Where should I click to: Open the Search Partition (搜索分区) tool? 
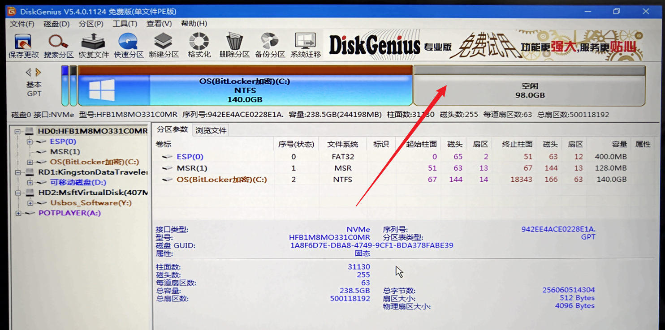58,46
